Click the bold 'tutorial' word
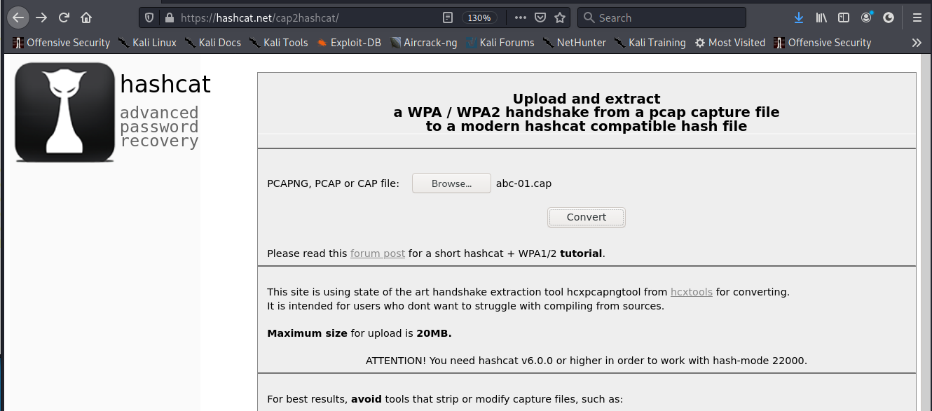Viewport: 932px width, 411px height. (x=581, y=253)
